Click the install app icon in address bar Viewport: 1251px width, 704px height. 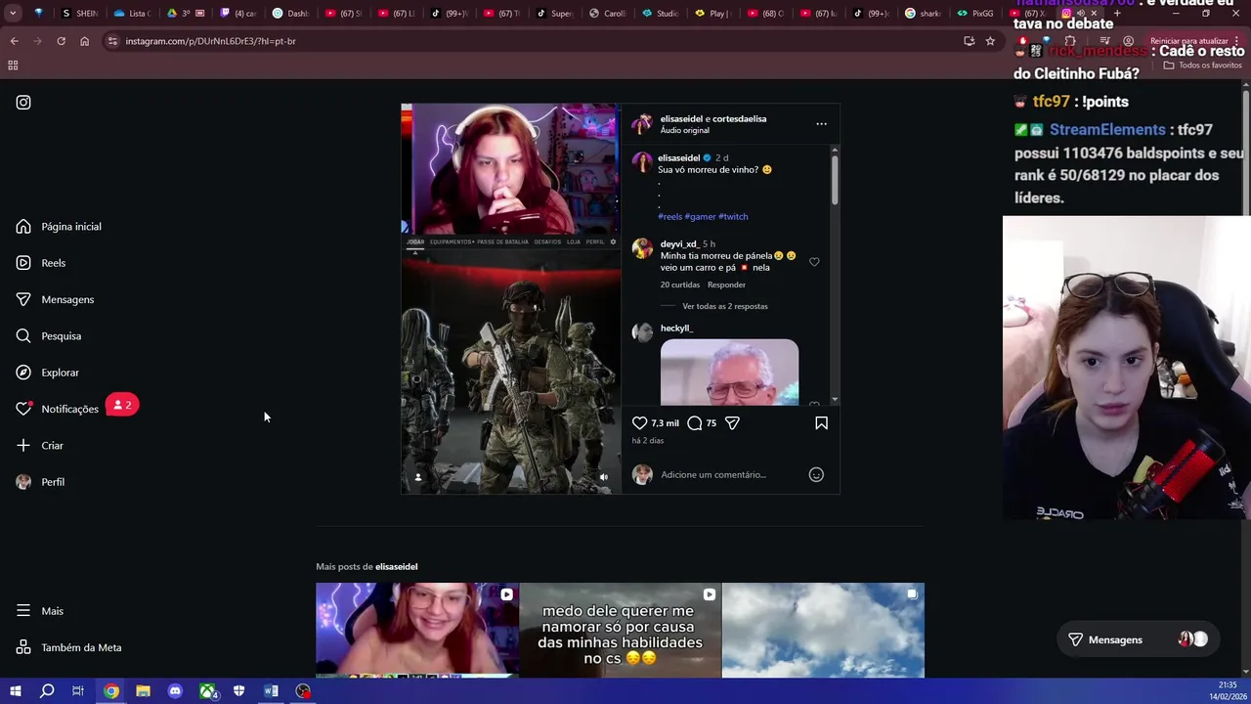pyautogui.click(x=969, y=41)
